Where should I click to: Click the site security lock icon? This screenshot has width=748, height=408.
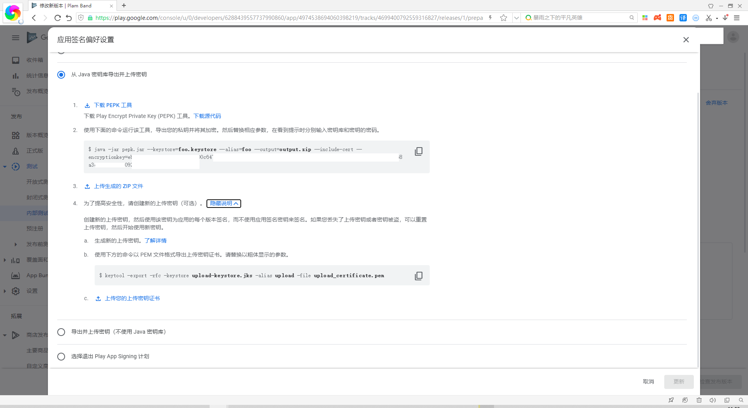tap(90, 18)
